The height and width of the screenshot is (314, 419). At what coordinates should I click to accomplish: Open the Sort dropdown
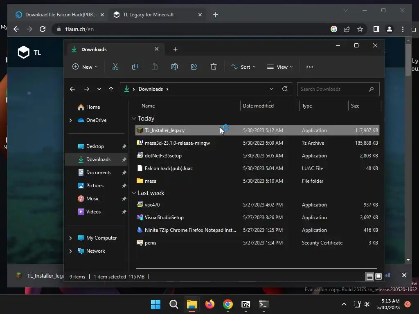pyautogui.click(x=243, y=67)
